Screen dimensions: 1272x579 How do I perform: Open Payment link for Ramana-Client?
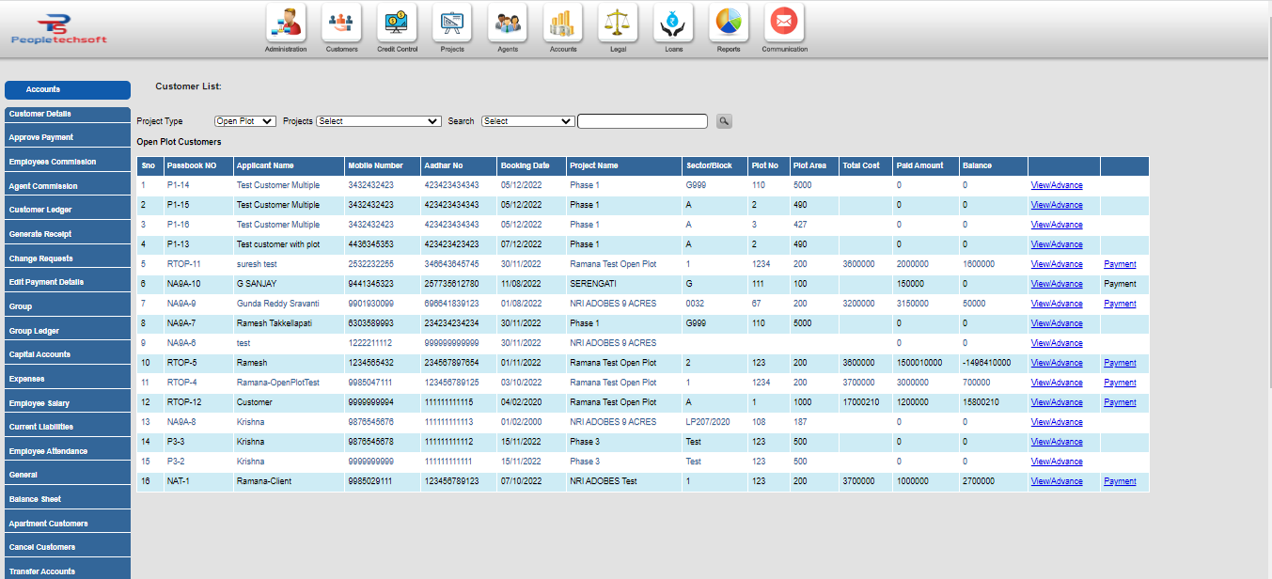1120,481
